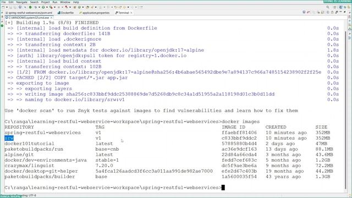
Task: Click image ID 'c833bbf9ddc2'
Action: coord(239,138)
